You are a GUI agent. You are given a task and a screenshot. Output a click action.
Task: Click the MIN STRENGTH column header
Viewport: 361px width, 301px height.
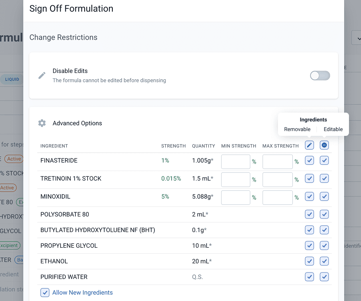239,146
